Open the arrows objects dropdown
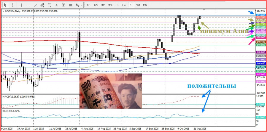 coord(79,5)
